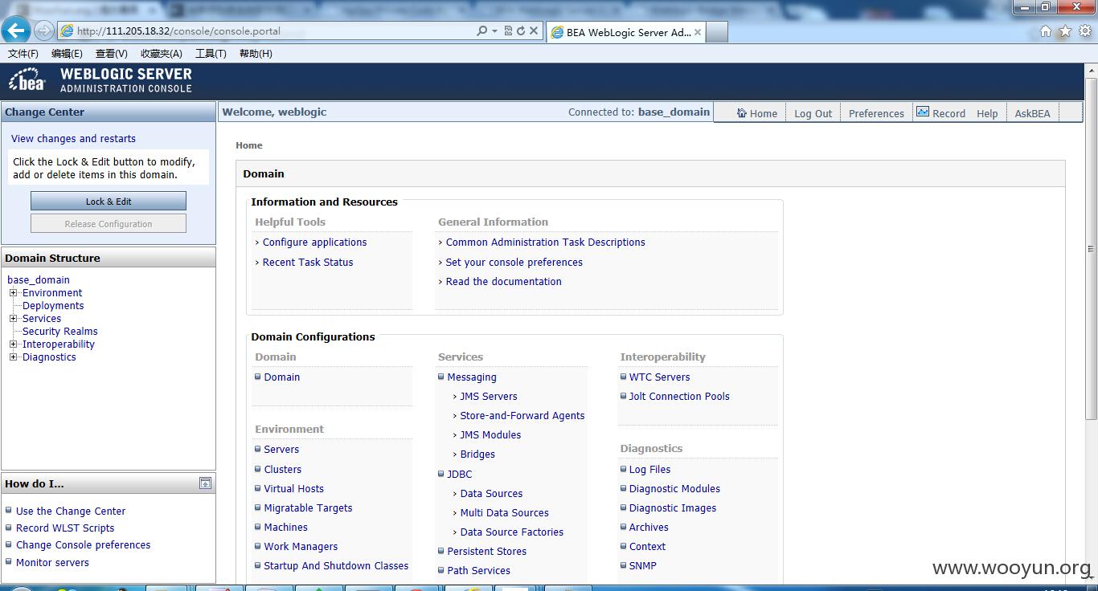Screen dimensions: 1098x591
Task: Open the Virtual Hosts link
Action: click(293, 489)
